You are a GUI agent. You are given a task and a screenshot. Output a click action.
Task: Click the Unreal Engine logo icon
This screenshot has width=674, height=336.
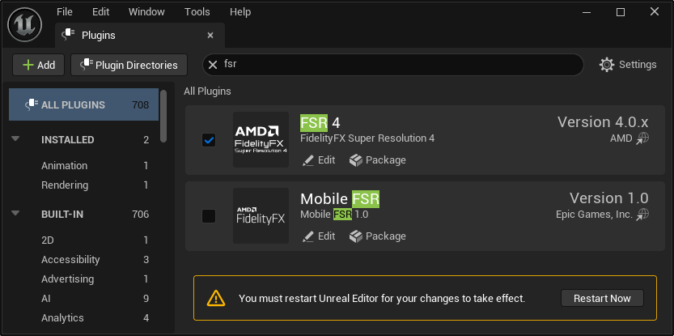click(25, 24)
